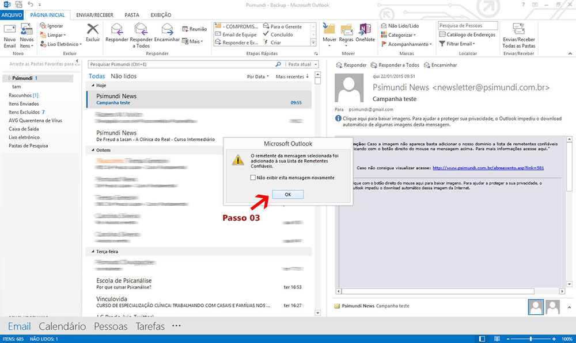
Task: Check 'Não exibir esta mensagem novamente'
Action: coord(253,178)
